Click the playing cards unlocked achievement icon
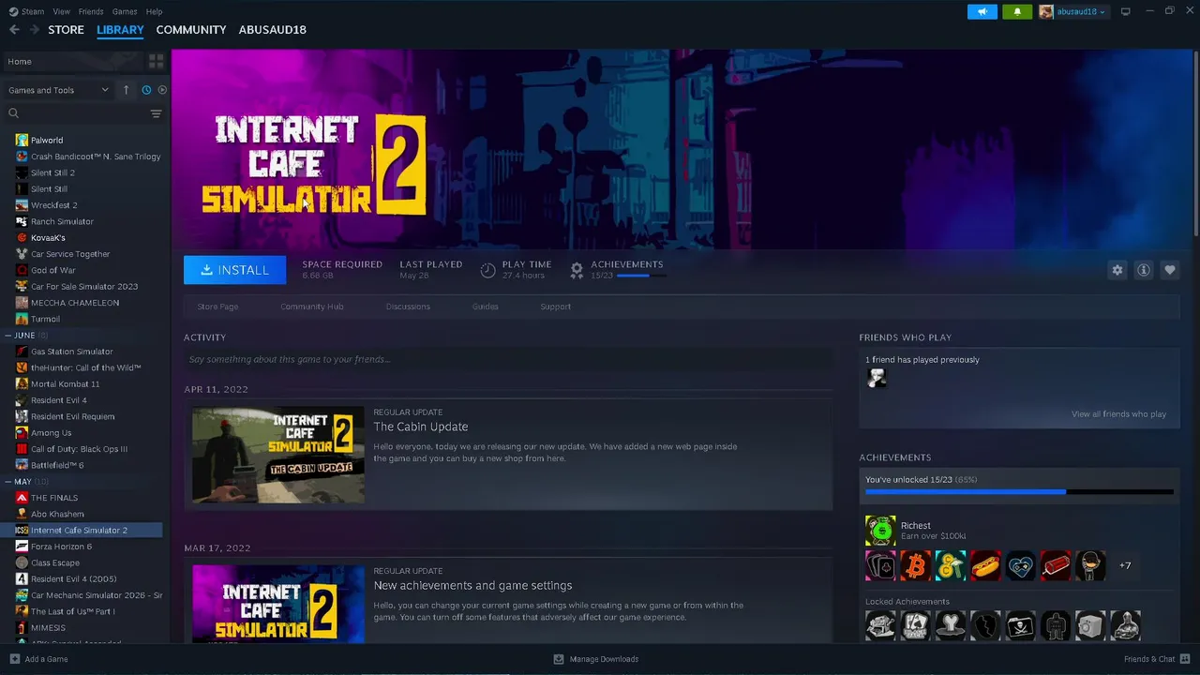 880,566
